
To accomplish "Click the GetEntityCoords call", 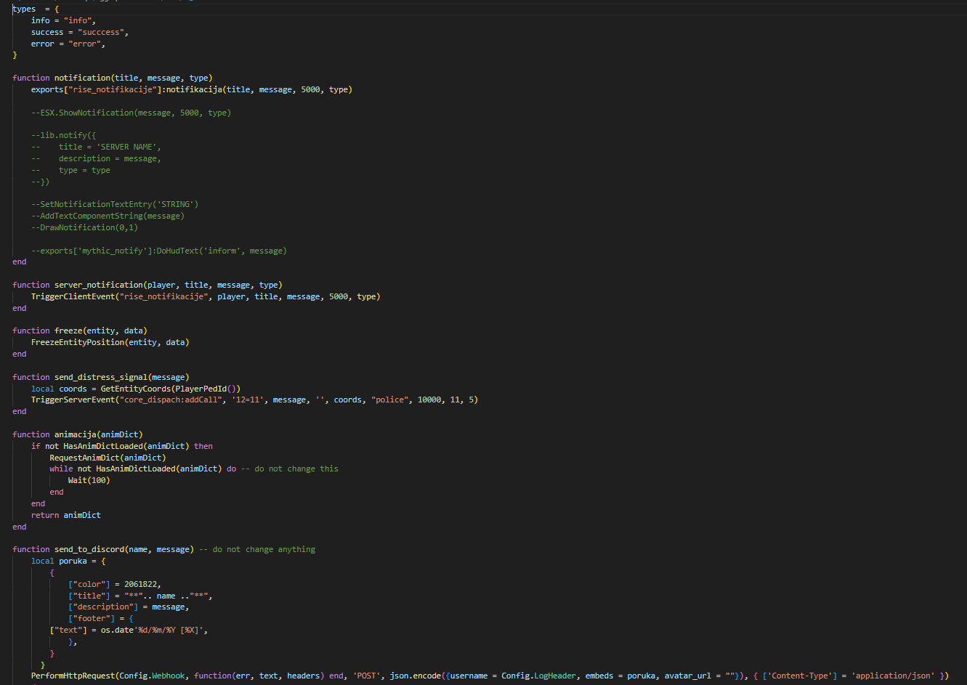I will [171, 389].
